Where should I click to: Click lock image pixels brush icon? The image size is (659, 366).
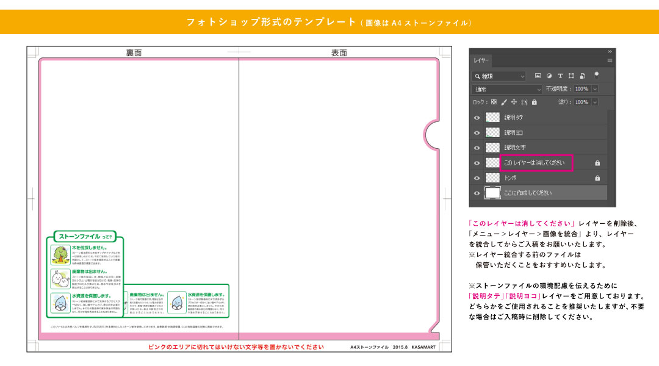coord(504,102)
